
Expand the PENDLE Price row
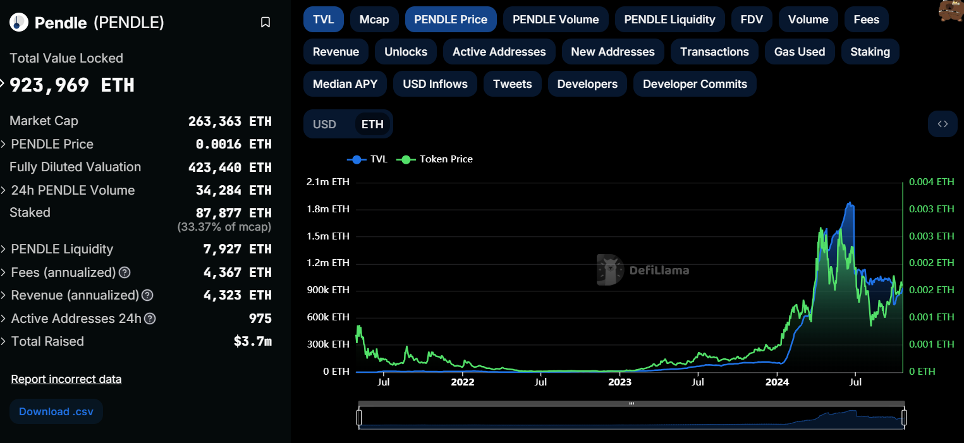coord(52,144)
